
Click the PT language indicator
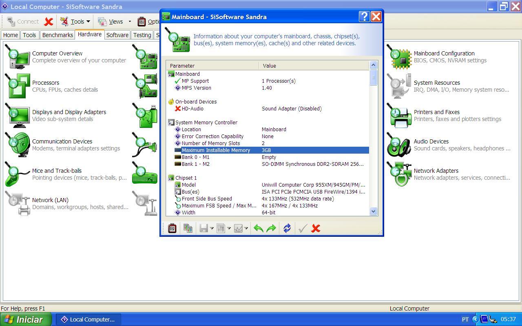click(465, 319)
